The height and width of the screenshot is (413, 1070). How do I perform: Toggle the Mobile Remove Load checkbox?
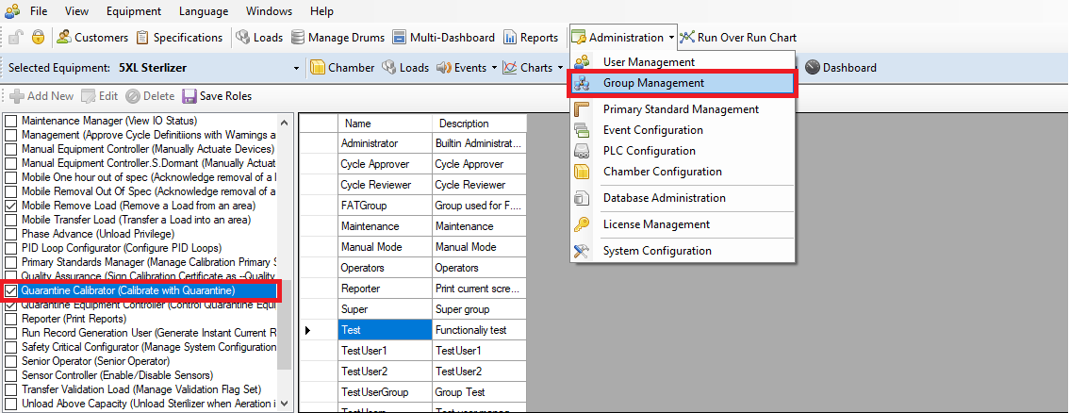[x=11, y=206]
